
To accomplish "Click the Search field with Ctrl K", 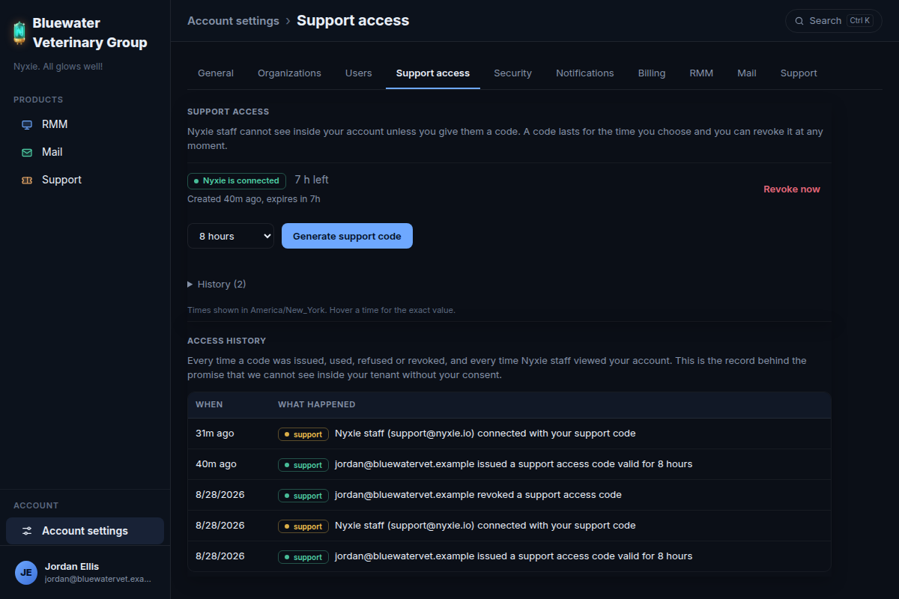I will point(834,21).
